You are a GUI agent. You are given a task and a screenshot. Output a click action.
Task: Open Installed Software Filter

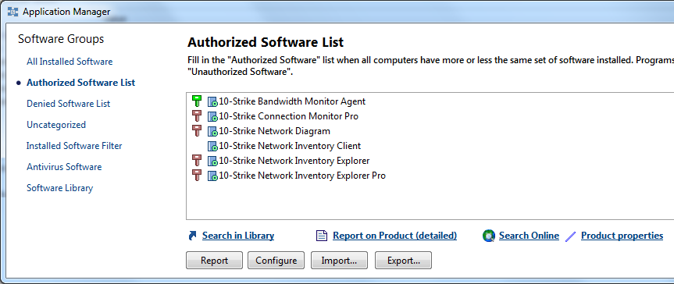[74, 146]
